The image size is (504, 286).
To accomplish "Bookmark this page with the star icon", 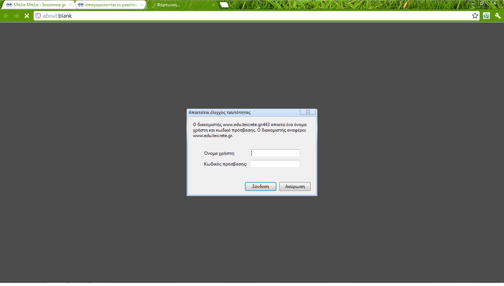I will [475, 15].
